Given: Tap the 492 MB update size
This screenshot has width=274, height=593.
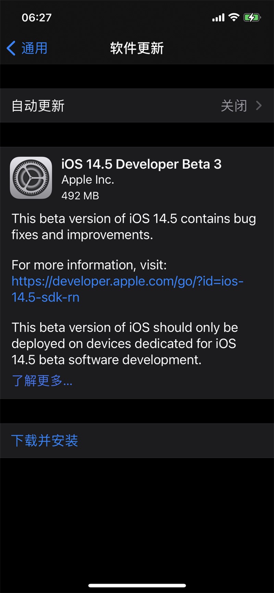Looking at the screenshot, I should tap(80, 196).
